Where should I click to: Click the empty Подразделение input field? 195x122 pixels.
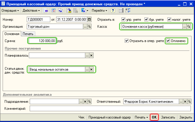tap(54, 102)
